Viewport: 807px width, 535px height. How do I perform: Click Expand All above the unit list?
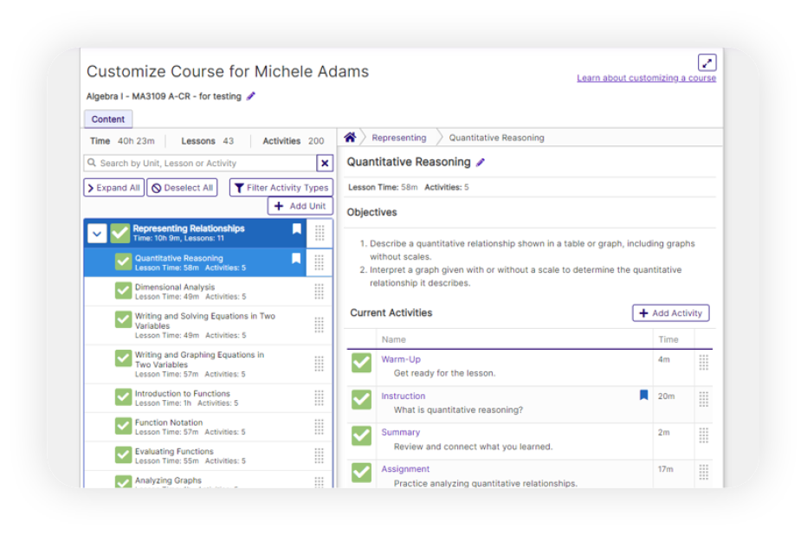113,187
